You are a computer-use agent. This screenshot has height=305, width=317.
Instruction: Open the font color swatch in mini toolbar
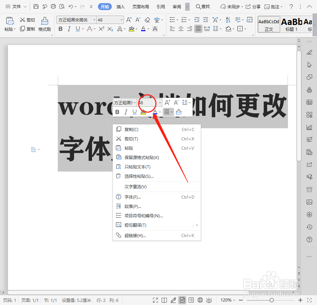(x=154, y=112)
